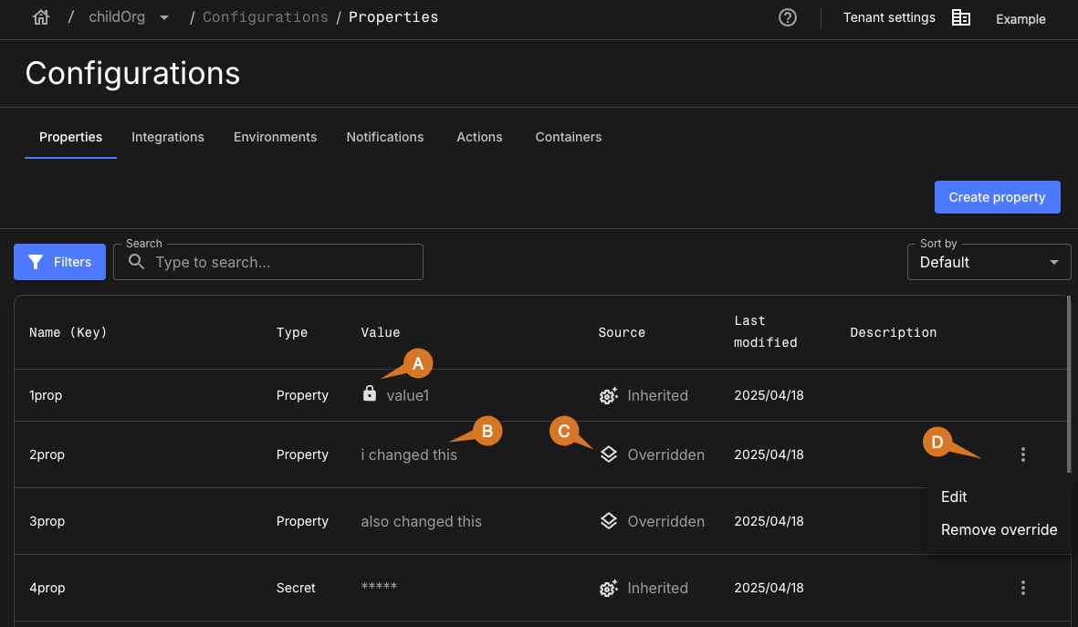
Task: Click the Create property button
Action: 997,197
